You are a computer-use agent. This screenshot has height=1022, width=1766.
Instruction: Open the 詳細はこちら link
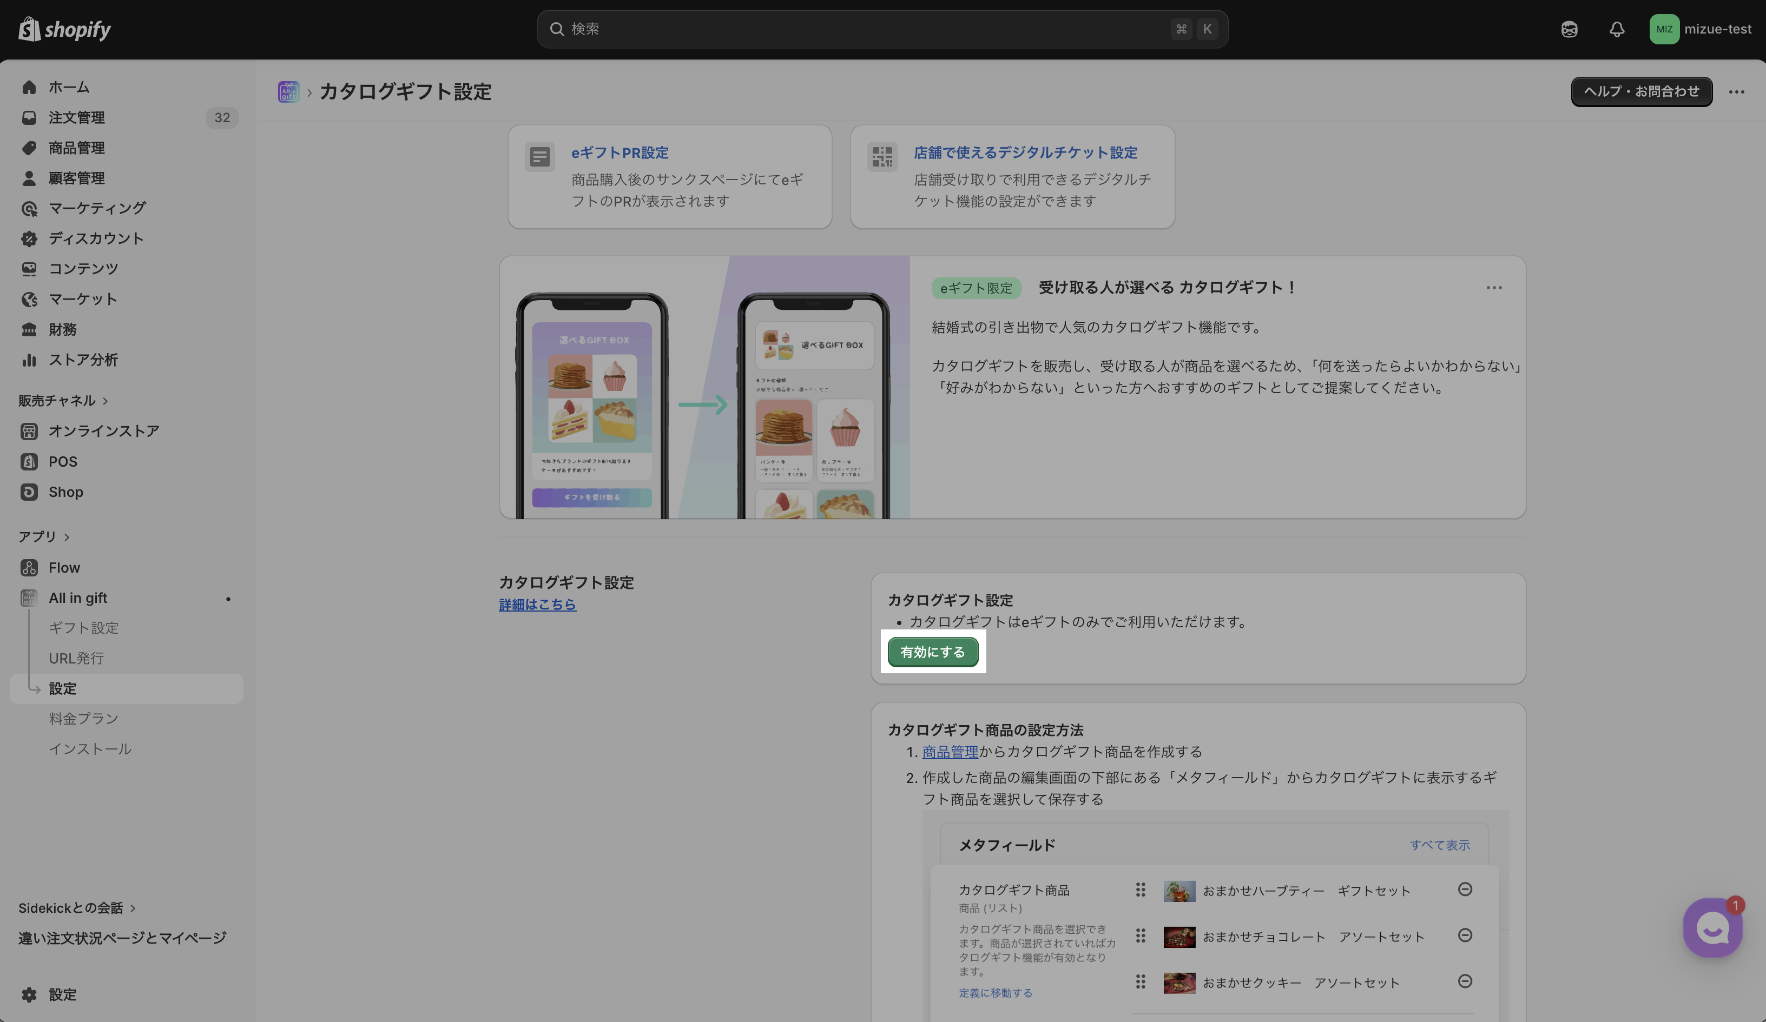click(537, 605)
